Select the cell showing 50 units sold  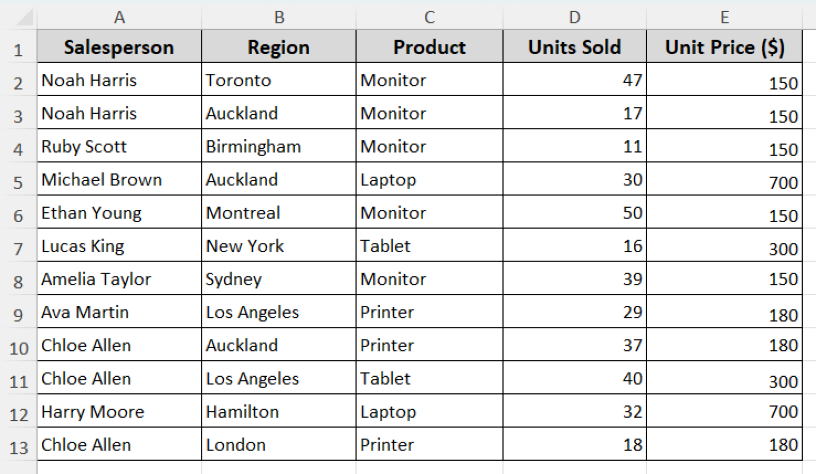click(x=574, y=213)
